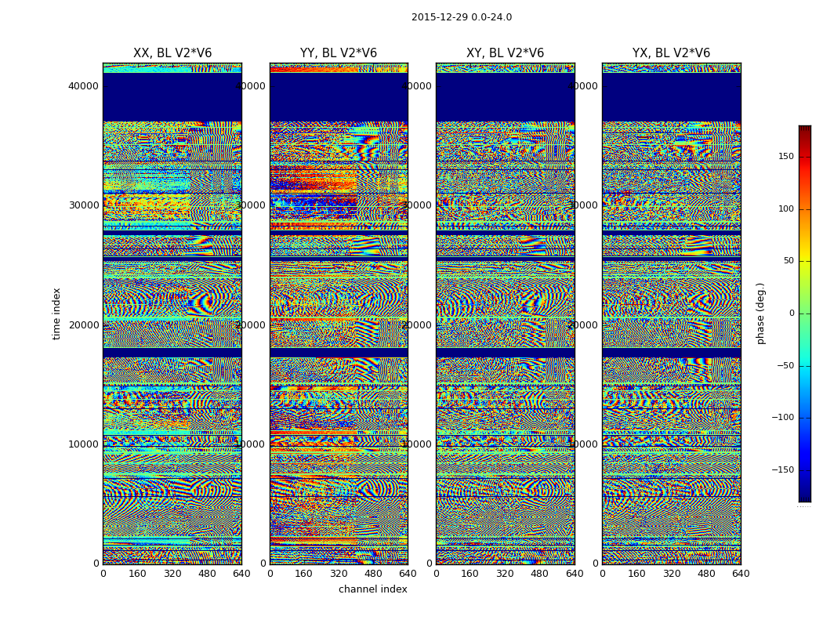Viewport: 823px width, 627px height.
Task: Click the phase colorbar gradient strip
Action: point(805,313)
